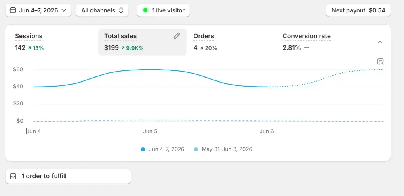Expand the All channels dropdown
The width and height of the screenshot is (404, 196).
[102, 10]
